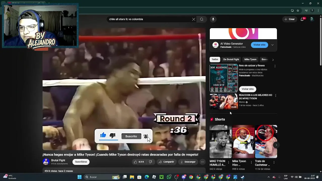322x181 pixels.
Task: Open REACCION A LOS MEJORES KO title
Action: [x=256, y=97]
